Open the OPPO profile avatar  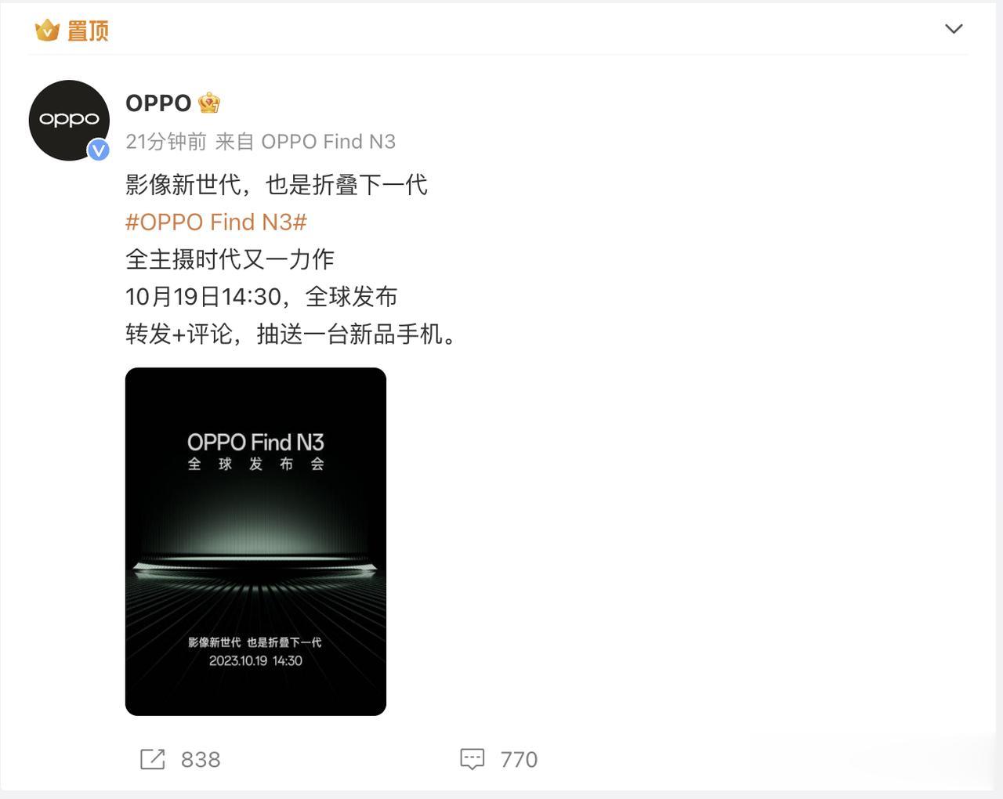[69, 120]
